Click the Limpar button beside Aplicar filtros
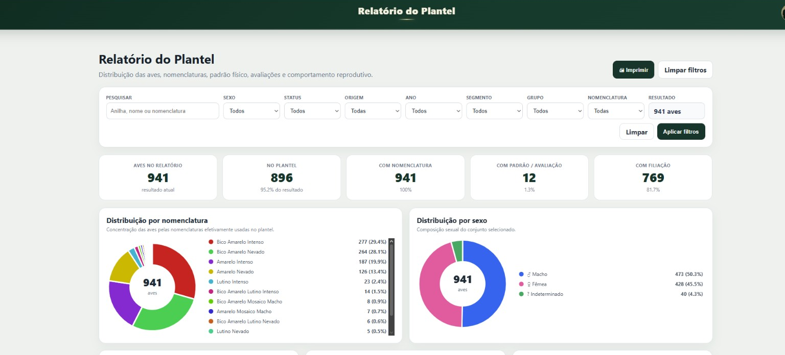 tap(637, 132)
